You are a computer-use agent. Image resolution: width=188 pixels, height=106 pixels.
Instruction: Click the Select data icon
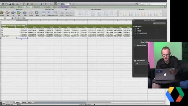tap(62, 13)
